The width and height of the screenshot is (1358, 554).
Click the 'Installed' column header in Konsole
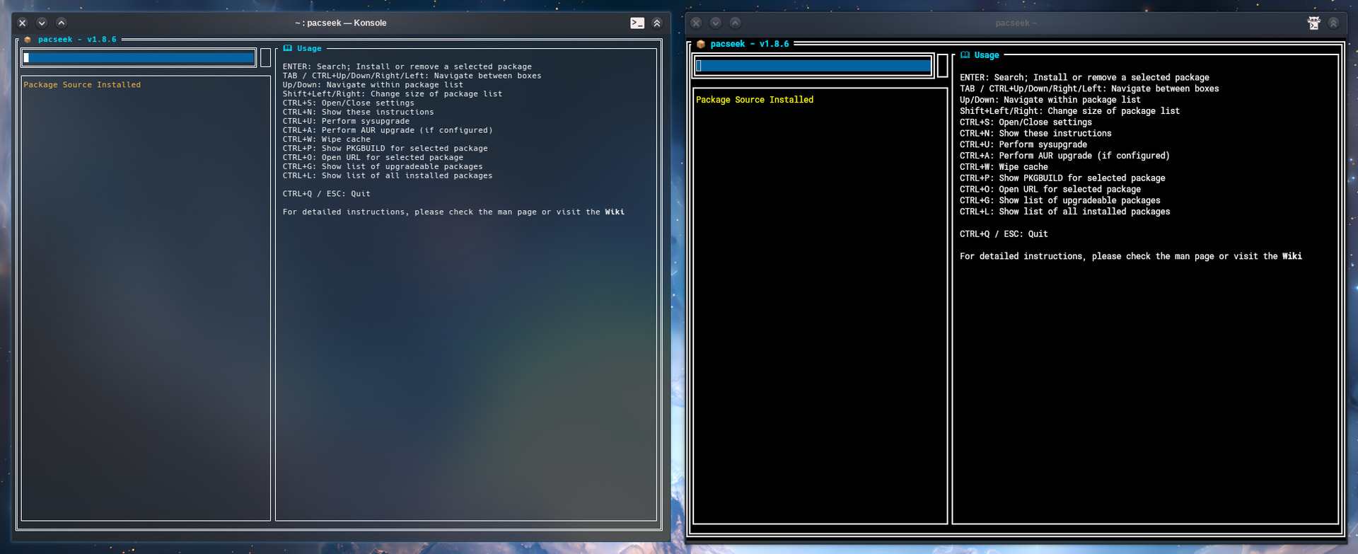point(119,85)
